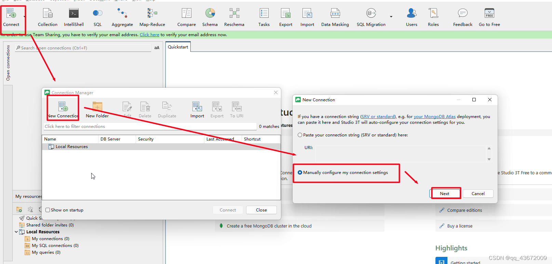Open the Data Masking tool
The width and height of the screenshot is (552, 264).
pos(335,18)
